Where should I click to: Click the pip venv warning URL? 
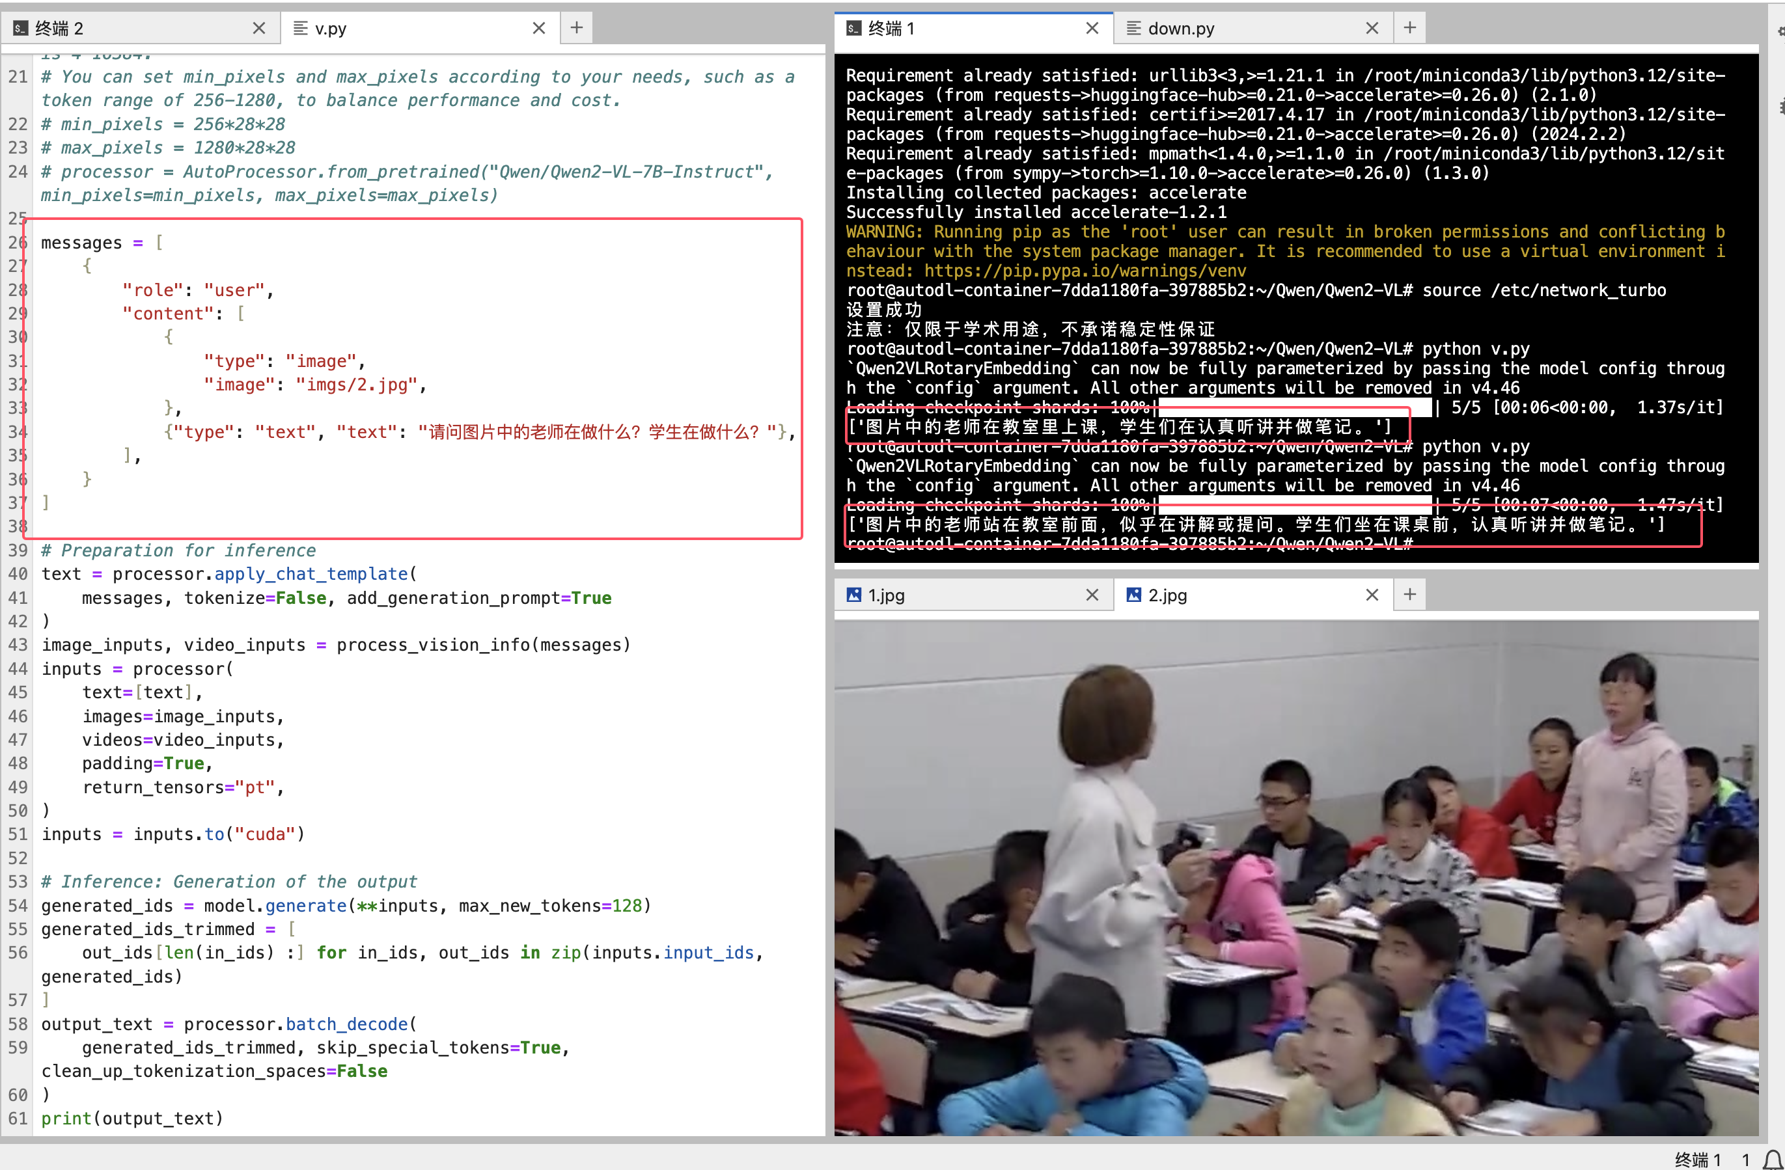point(1085,271)
